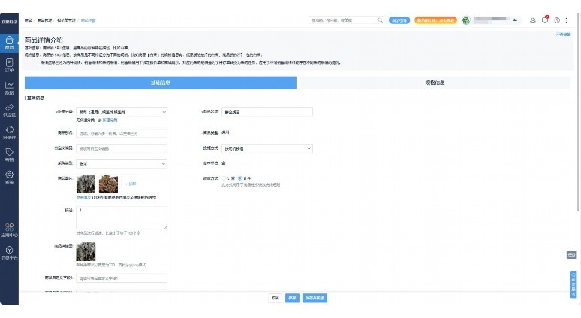Focus the product alias input field
This screenshot has width=581, height=318.
click(122, 133)
